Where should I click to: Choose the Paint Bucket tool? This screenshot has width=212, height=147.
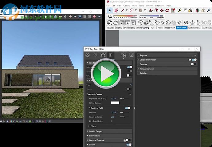(x=190, y=10)
